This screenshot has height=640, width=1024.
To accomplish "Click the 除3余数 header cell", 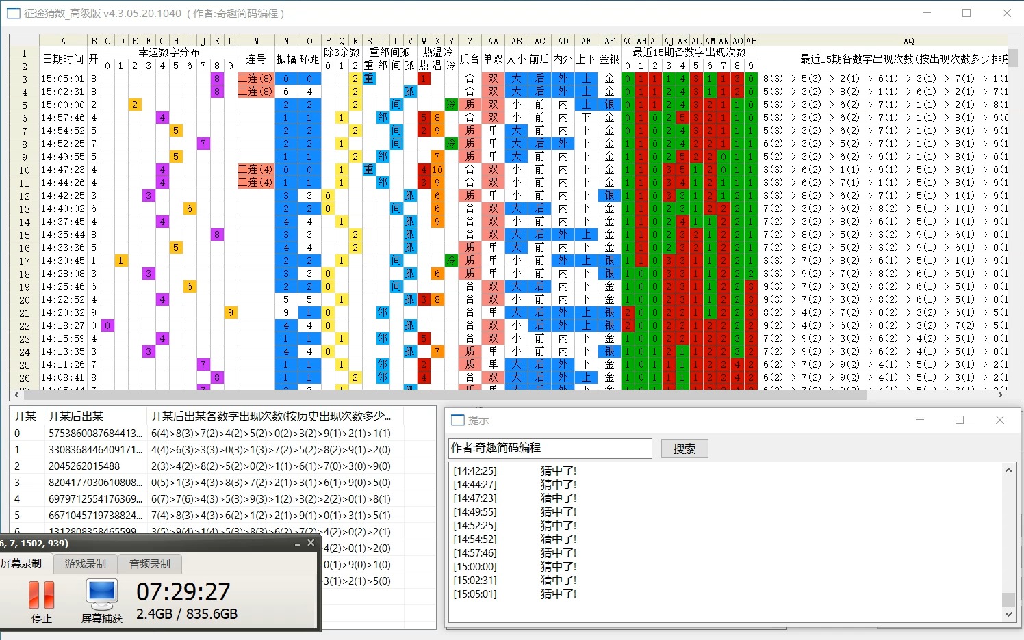I will [342, 52].
